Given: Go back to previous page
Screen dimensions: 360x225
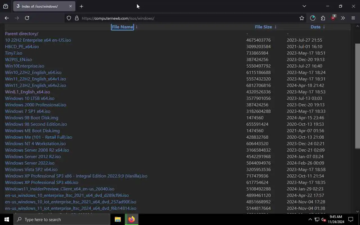Looking at the screenshot, I should click(x=7, y=18).
